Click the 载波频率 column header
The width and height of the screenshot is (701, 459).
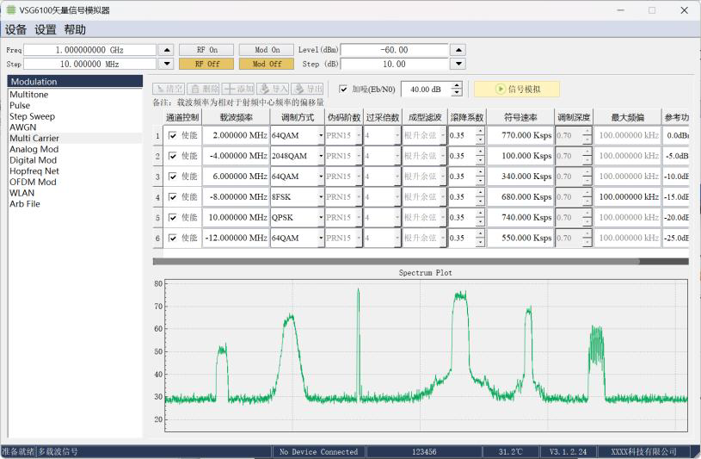pyautogui.click(x=236, y=117)
